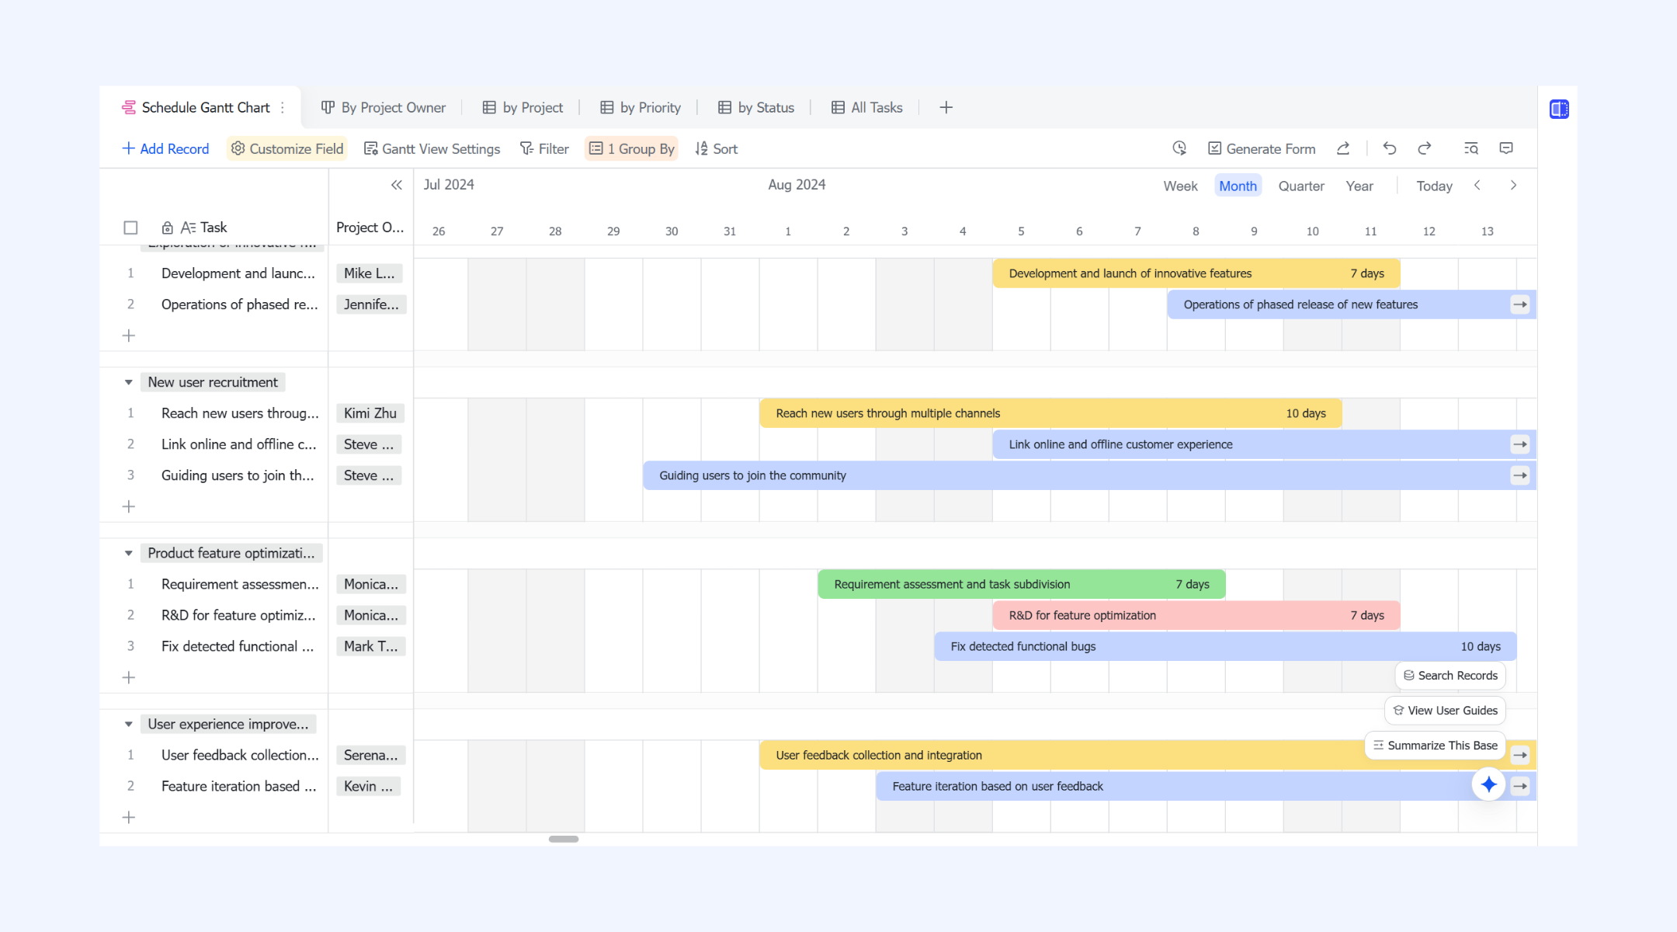The image size is (1677, 932).
Task: Click the horizontal scrollbar thumb at bottom
Action: 564,839
